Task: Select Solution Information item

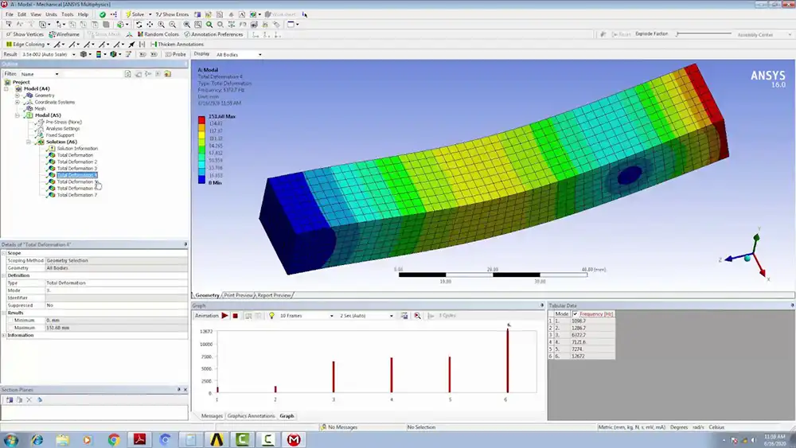Action: click(x=77, y=149)
